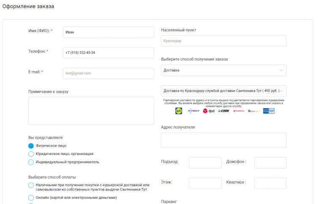This screenshot has width=318, height=204.
Task: Click the Адрес получателя address field
Action: pyautogui.click(x=224, y=140)
